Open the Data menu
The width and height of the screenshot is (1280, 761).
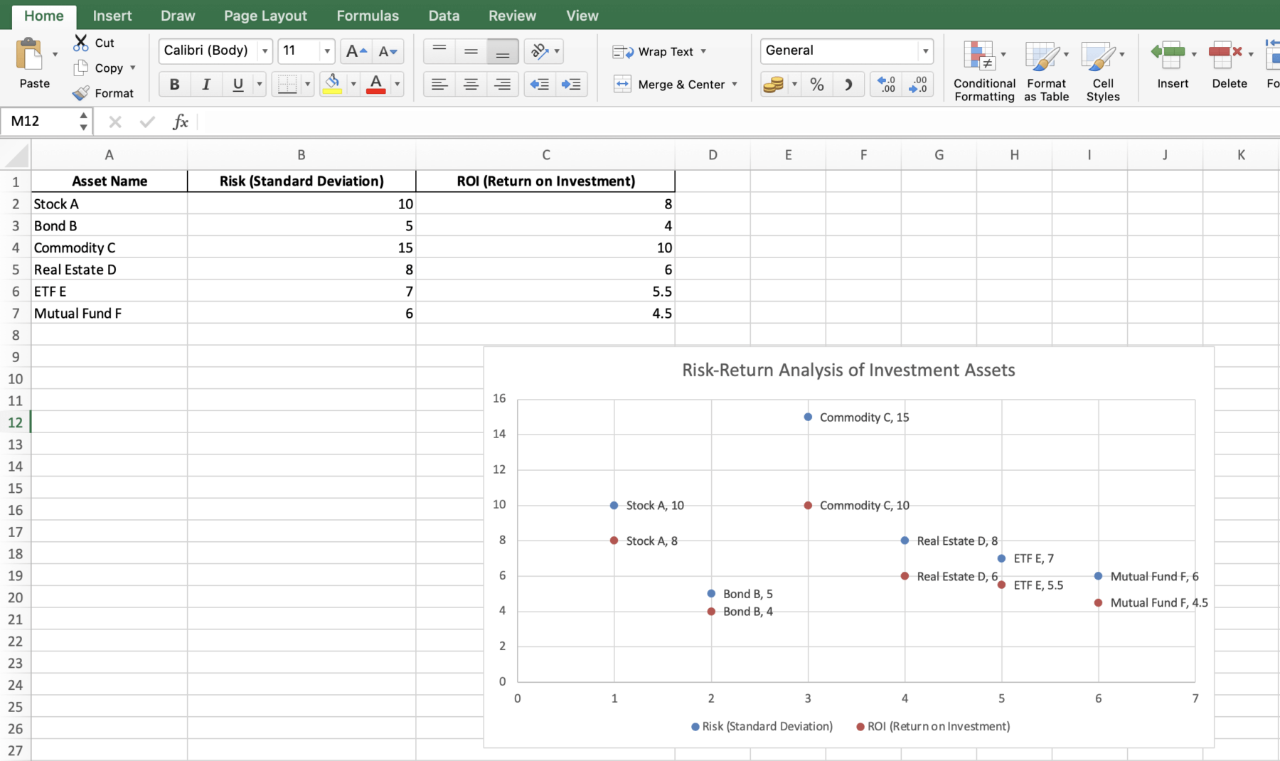pyautogui.click(x=443, y=15)
